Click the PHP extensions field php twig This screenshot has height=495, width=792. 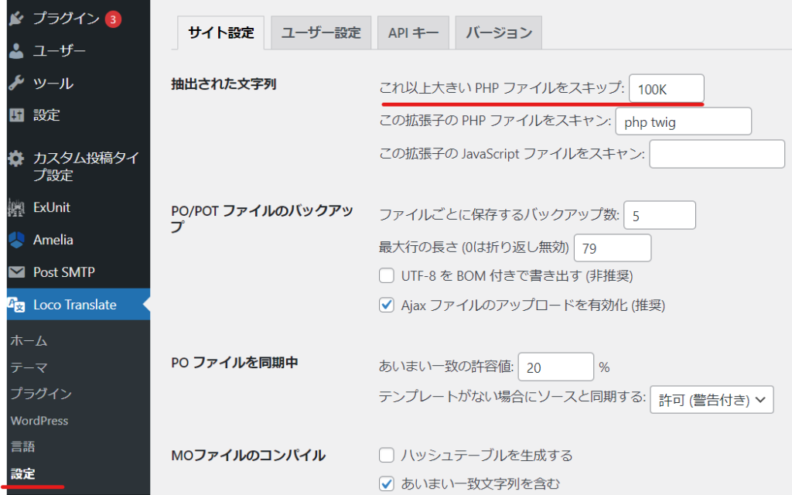pos(684,121)
